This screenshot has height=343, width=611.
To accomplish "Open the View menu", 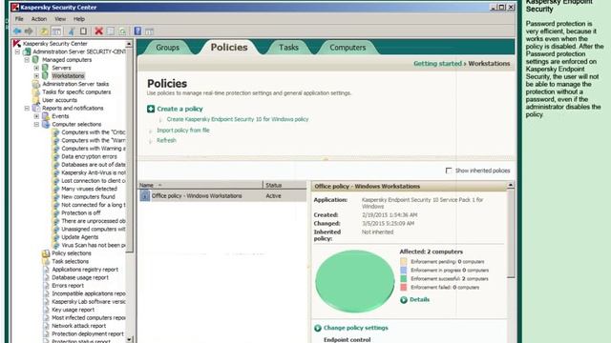I will [x=60, y=19].
